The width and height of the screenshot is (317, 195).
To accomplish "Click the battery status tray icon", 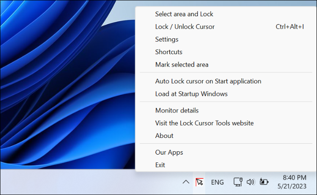I will pos(264,182).
